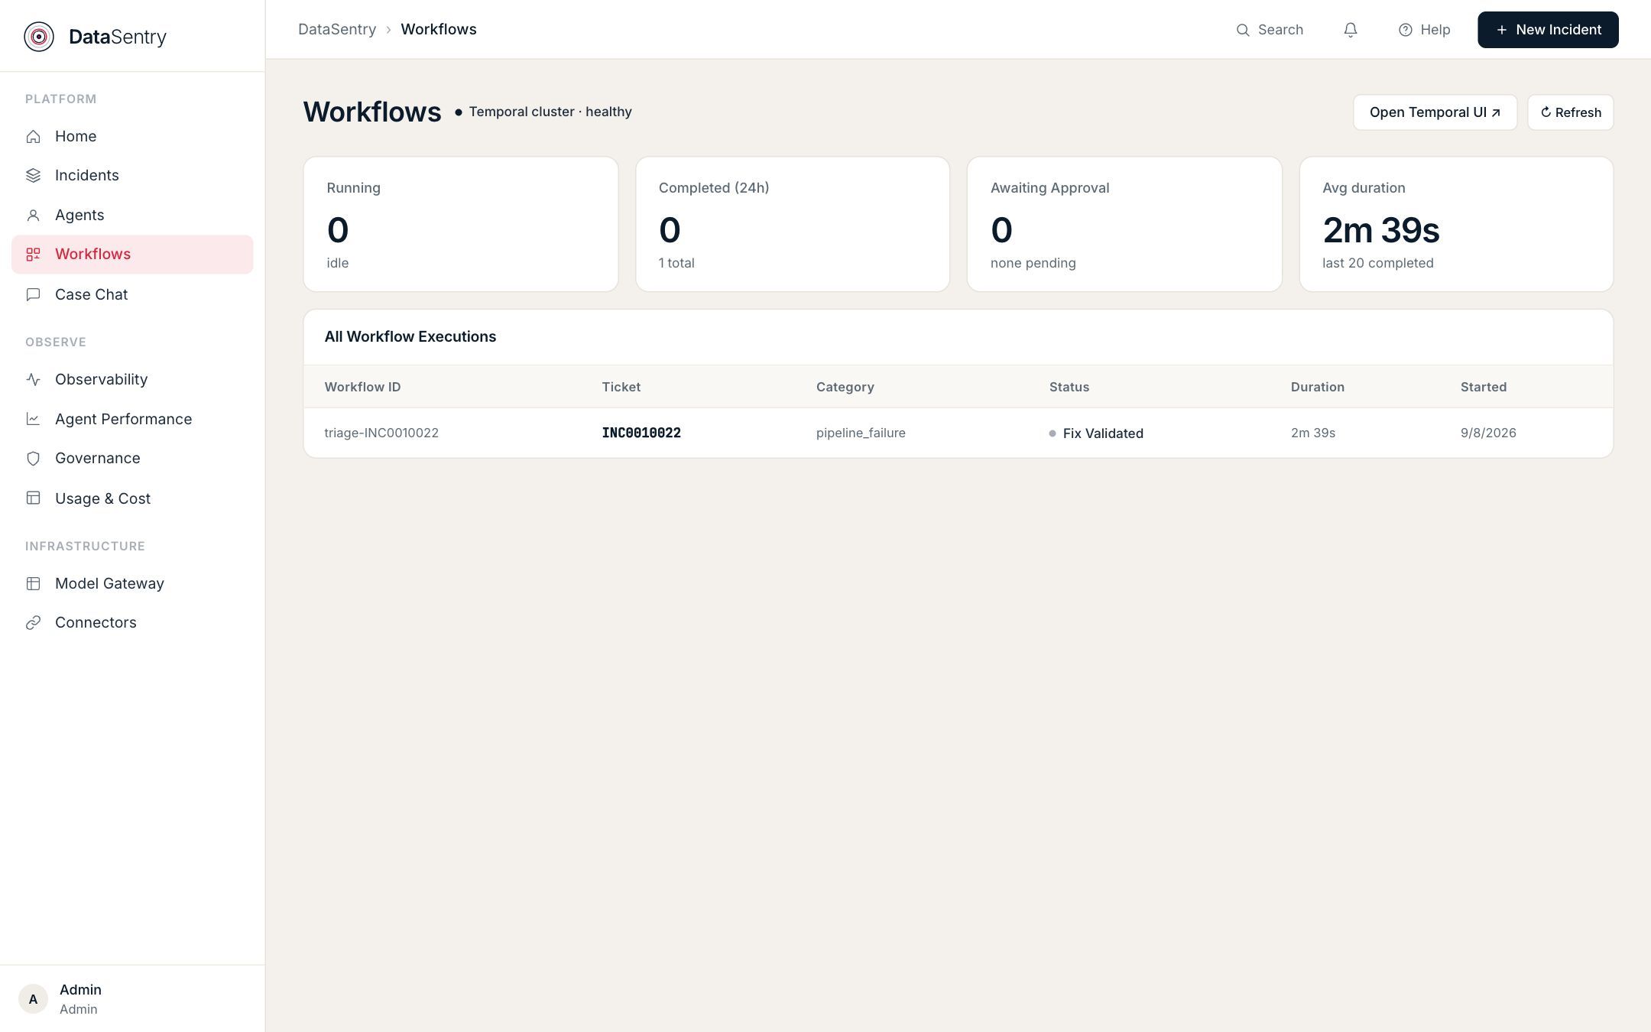Click the Completed (24h) card

(793, 224)
